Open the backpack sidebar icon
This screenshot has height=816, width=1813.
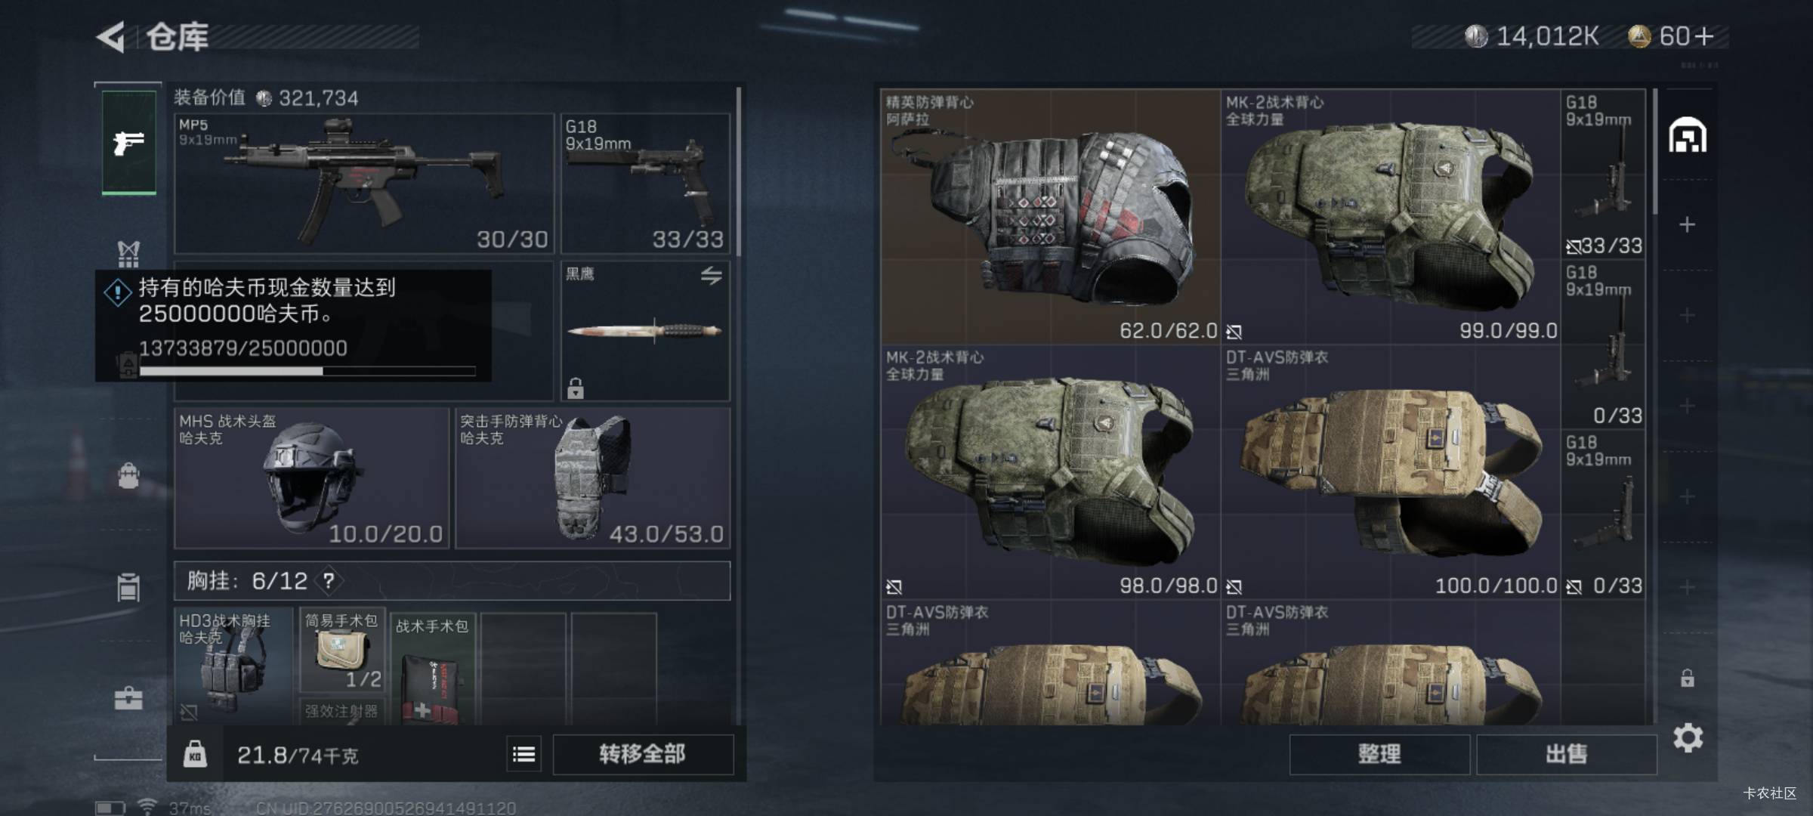pyautogui.click(x=128, y=475)
